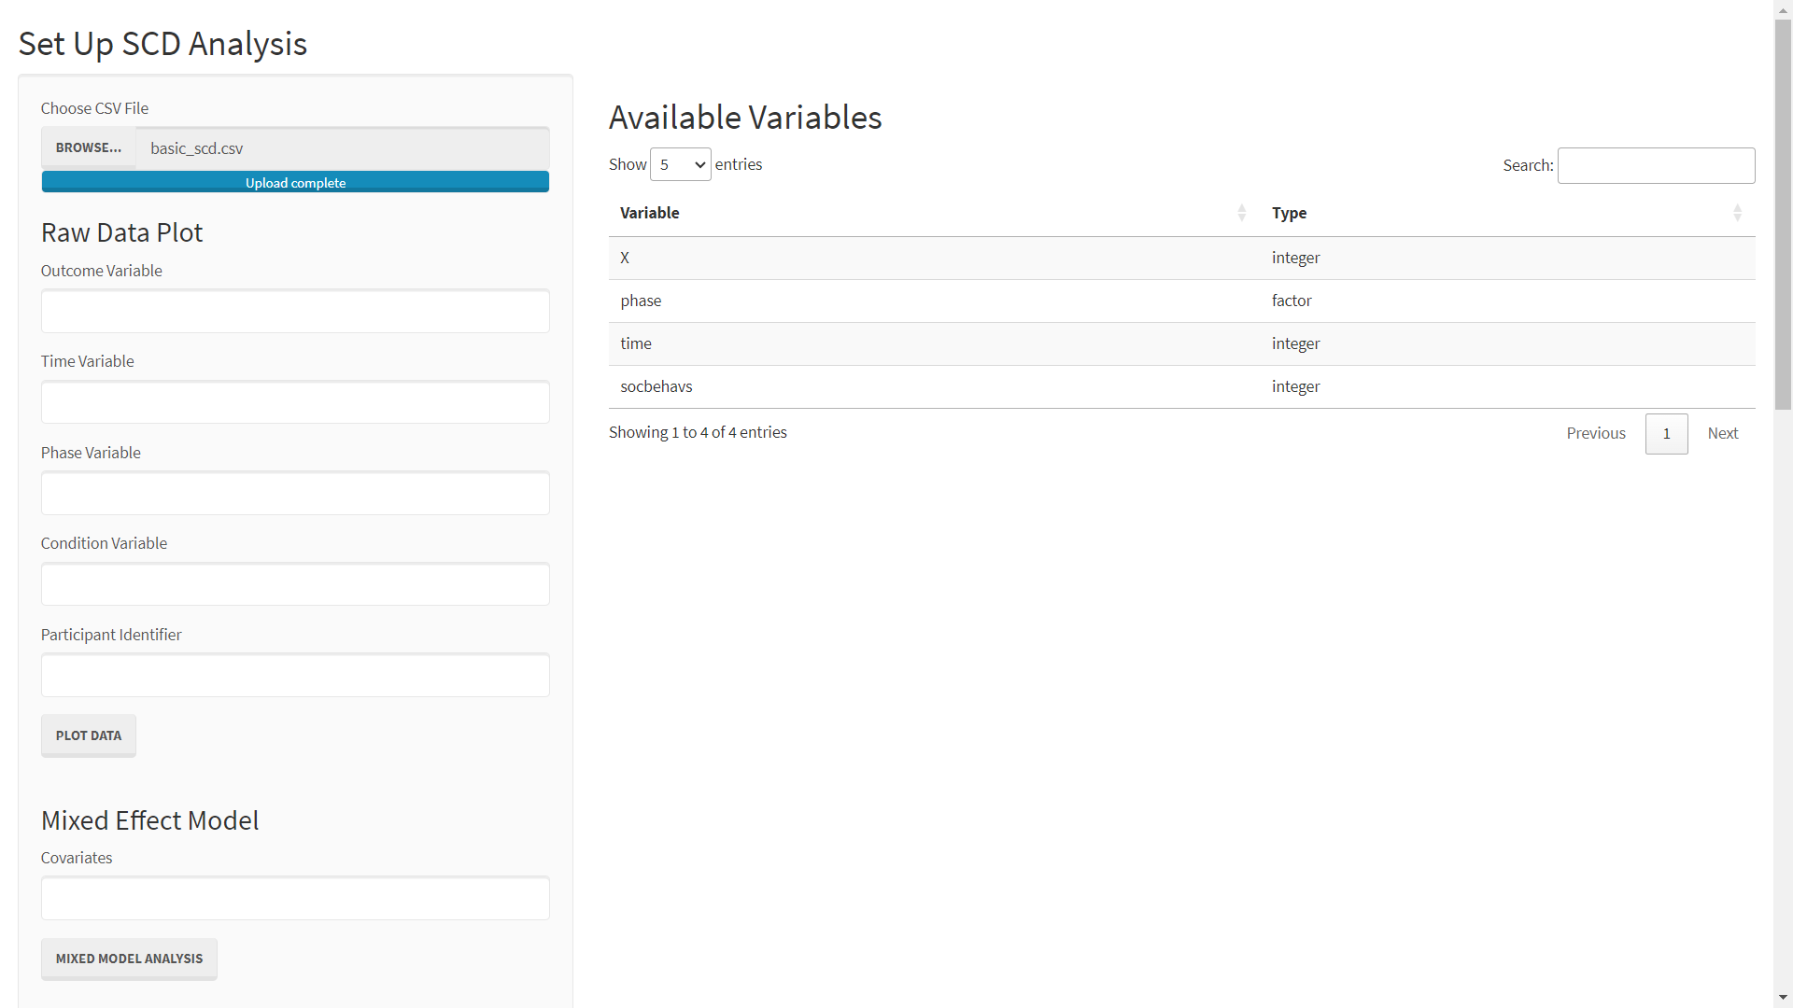
Task: Click the Choose CSV File label
Action: (94, 108)
